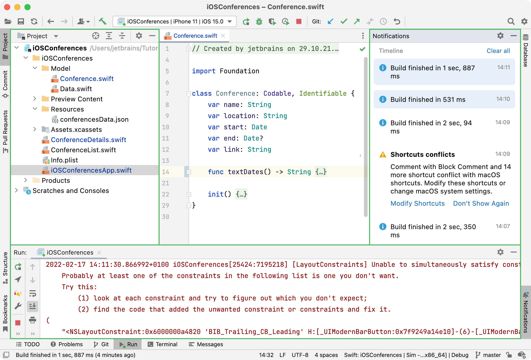Open the Project view mode dropdown
531x360 pixels.
coord(56,36)
